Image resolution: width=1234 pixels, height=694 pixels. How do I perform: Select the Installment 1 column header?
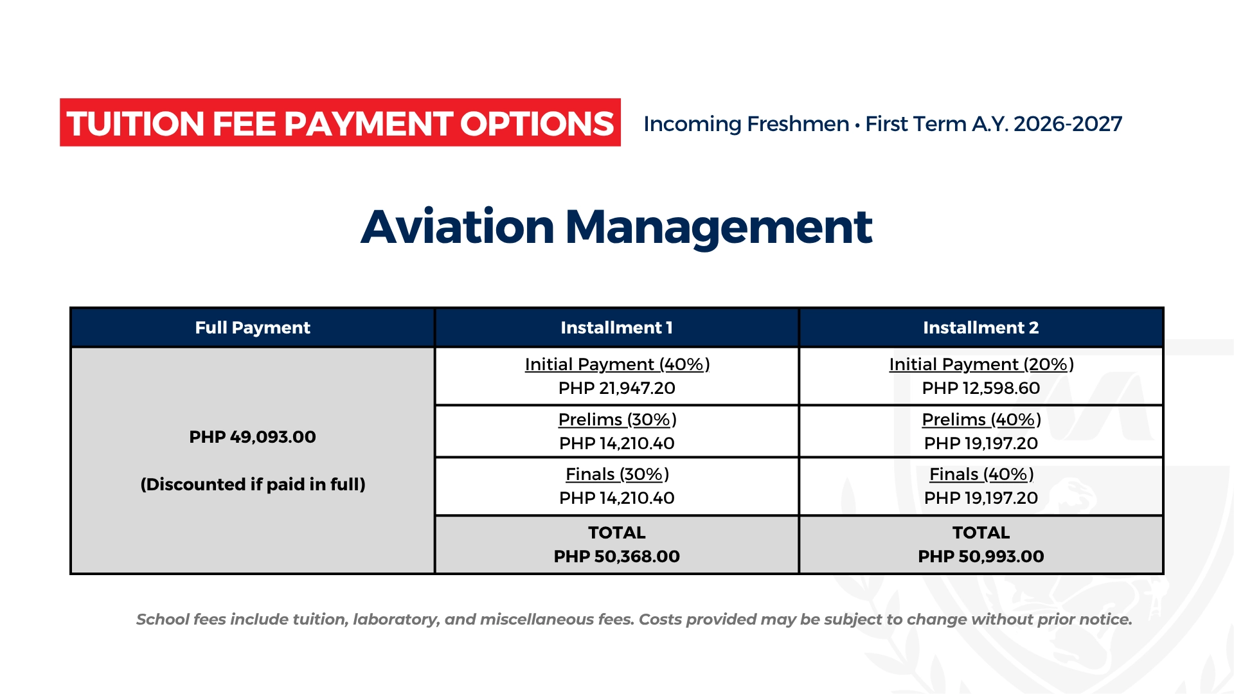coord(616,328)
